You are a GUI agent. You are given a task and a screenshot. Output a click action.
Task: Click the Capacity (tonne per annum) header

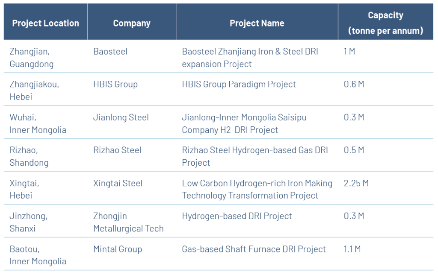385,23
